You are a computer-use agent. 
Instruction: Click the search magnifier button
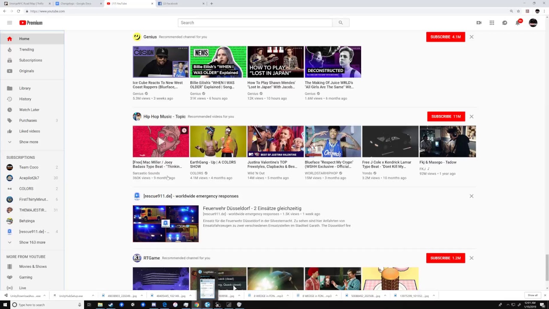[x=341, y=23]
